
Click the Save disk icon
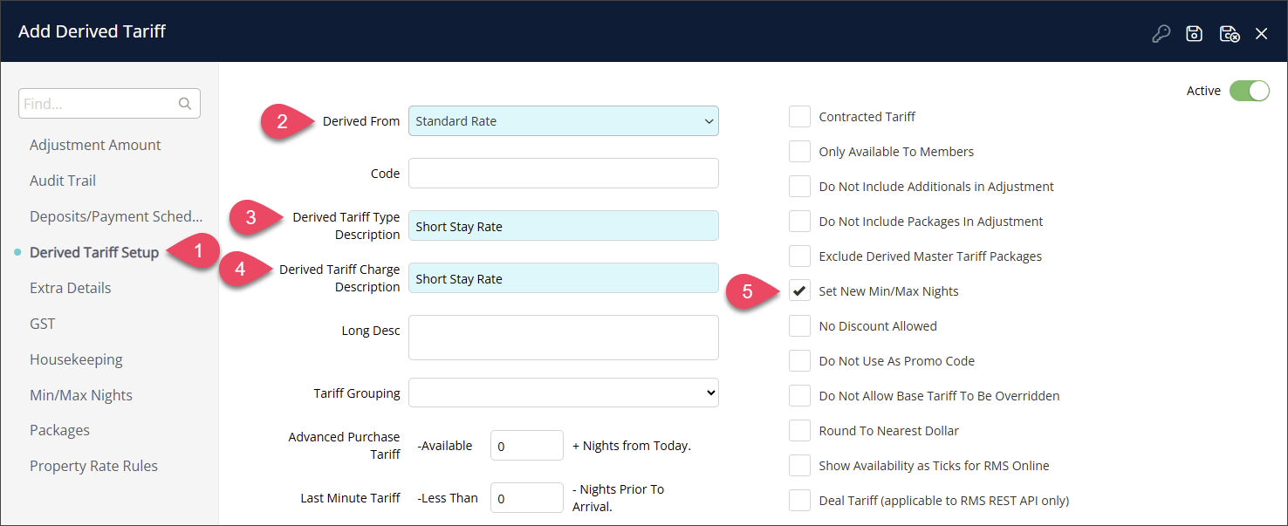click(x=1194, y=34)
